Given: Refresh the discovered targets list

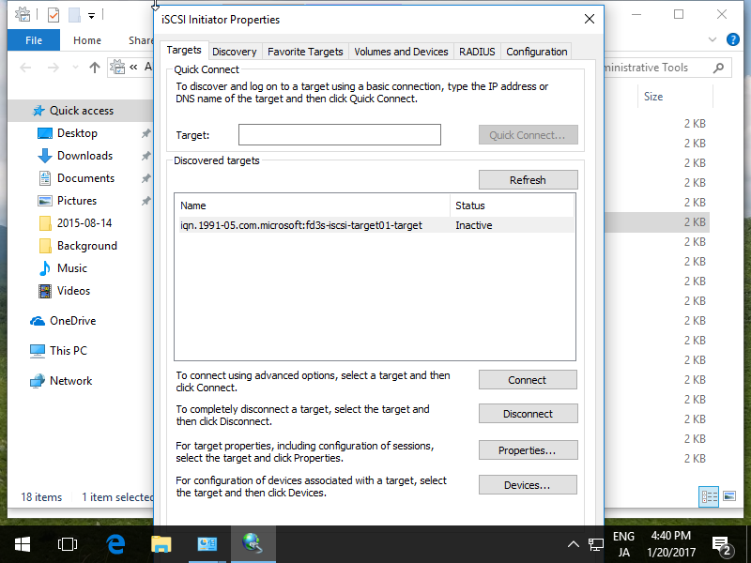Looking at the screenshot, I should (x=528, y=180).
